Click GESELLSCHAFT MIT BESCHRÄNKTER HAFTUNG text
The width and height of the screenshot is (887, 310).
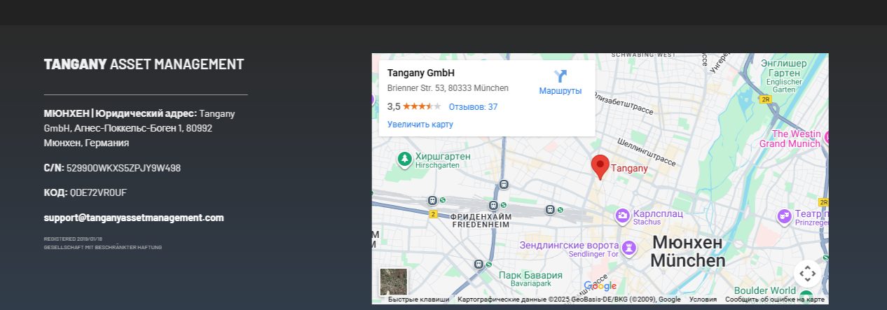[103, 247]
